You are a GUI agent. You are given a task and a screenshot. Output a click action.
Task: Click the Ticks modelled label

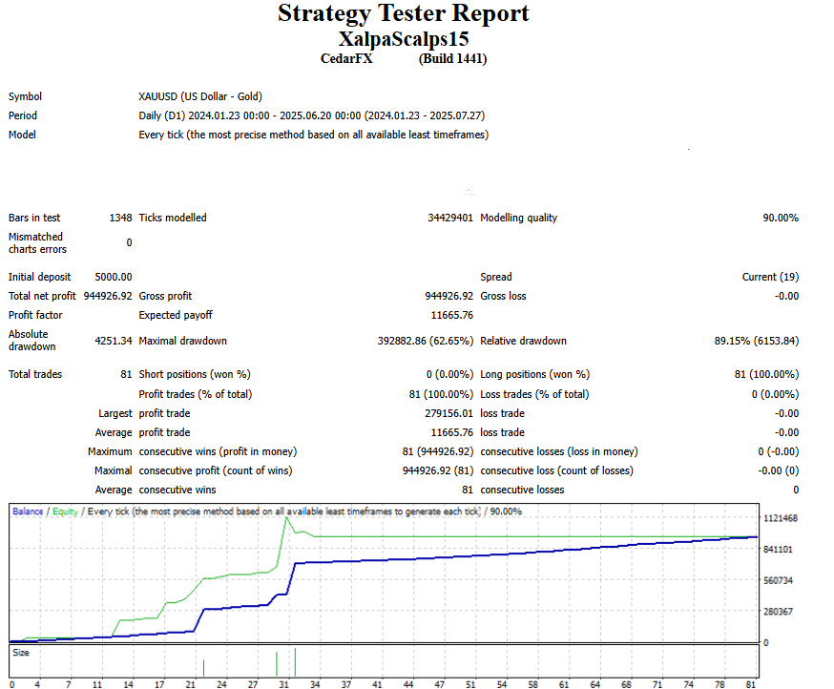[173, 218]
